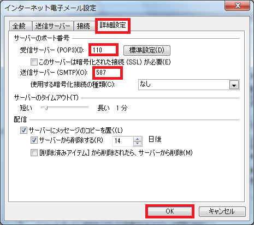Click the 1 分 timeout value text
This screenshot has height=225, width=254.
(122, 108)
